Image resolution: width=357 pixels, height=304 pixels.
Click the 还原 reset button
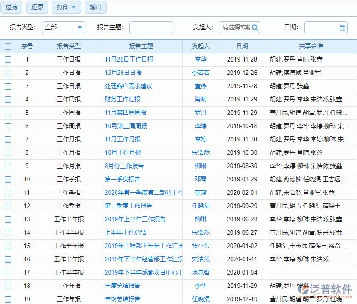click(37, 7)
